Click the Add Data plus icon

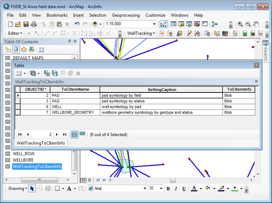tap(95, 24)
